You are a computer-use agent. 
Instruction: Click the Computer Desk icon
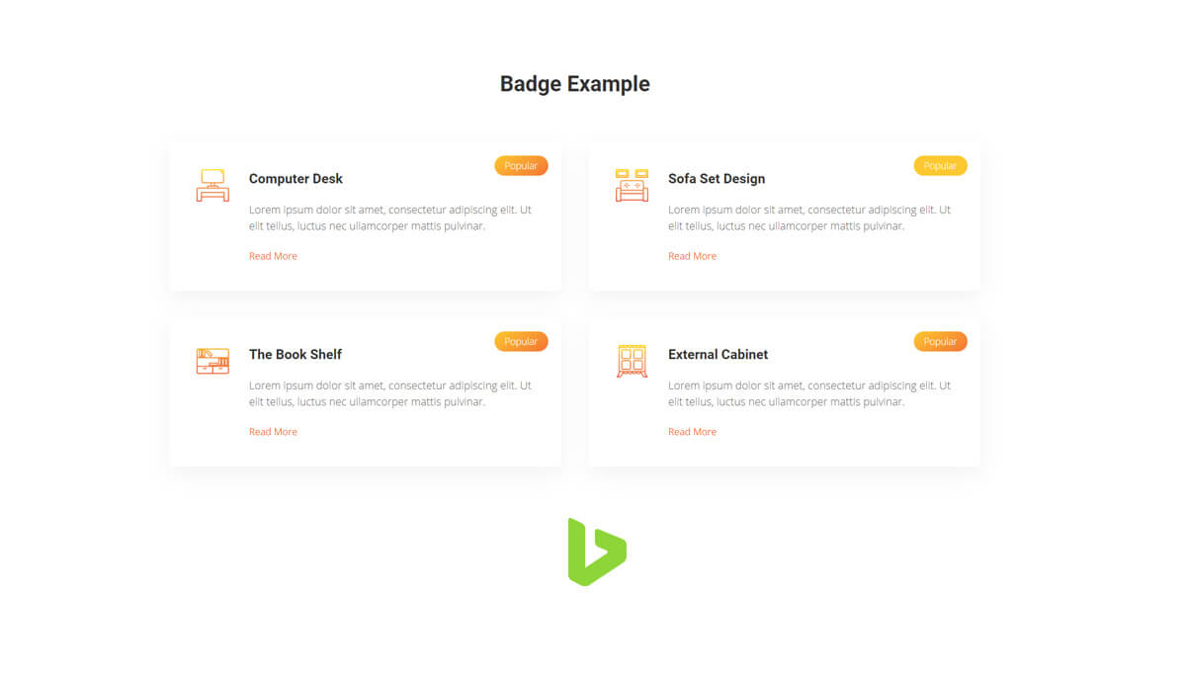[x=212, y=185]
